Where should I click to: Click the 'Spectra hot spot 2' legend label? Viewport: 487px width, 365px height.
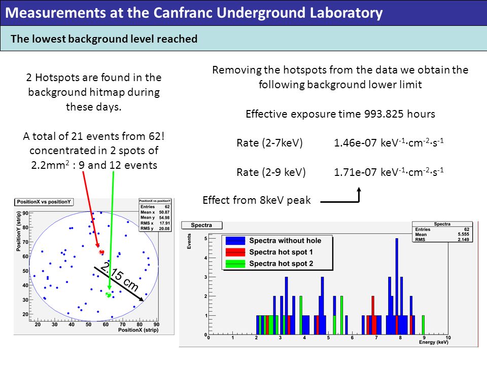tap(281, 264)
